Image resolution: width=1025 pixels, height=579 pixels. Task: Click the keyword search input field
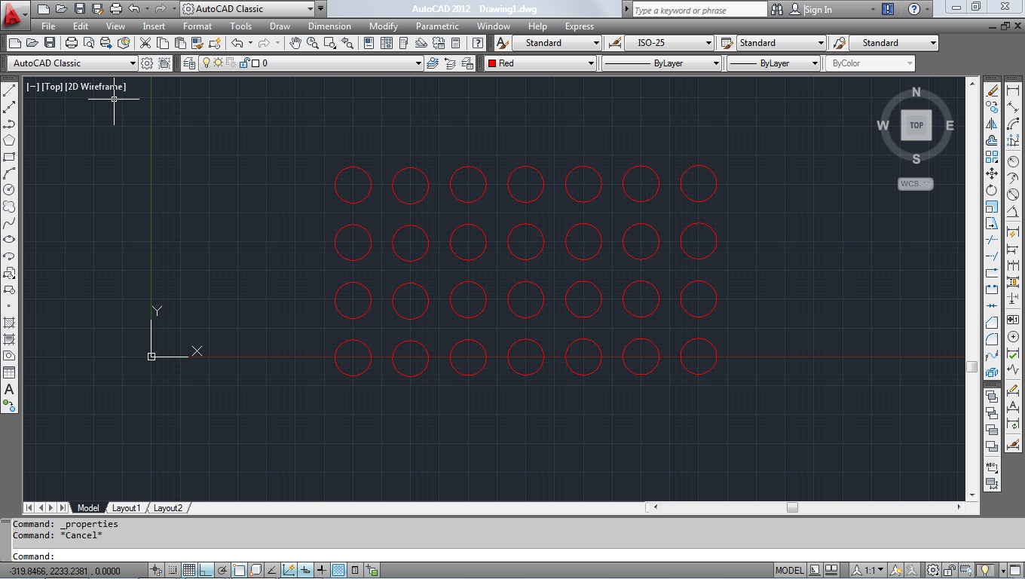point(699,10)
